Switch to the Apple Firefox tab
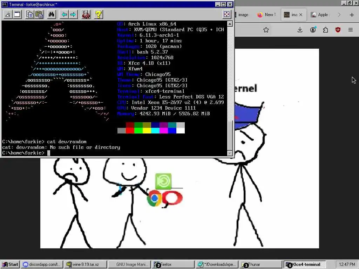The height and width of the screenshot is (269, 359). [320, 15]
